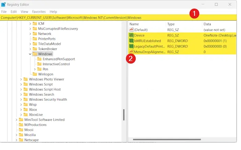Select the TokenBroker folder icon
Screen dimensions: 241x150
click(x=35, y=49)
